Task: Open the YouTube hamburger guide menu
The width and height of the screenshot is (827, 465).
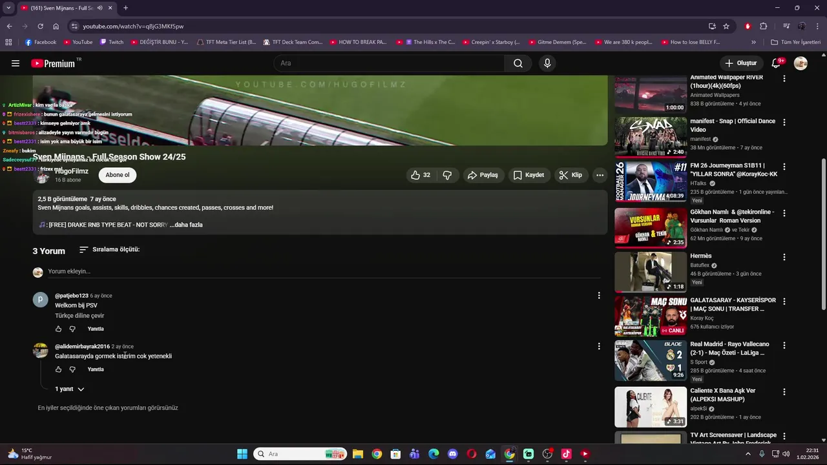Action: click(16, 63)
